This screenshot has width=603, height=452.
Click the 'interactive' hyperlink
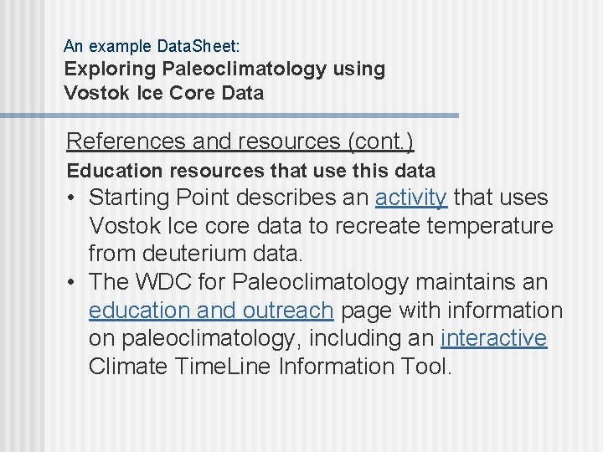[x=493, y=339]
